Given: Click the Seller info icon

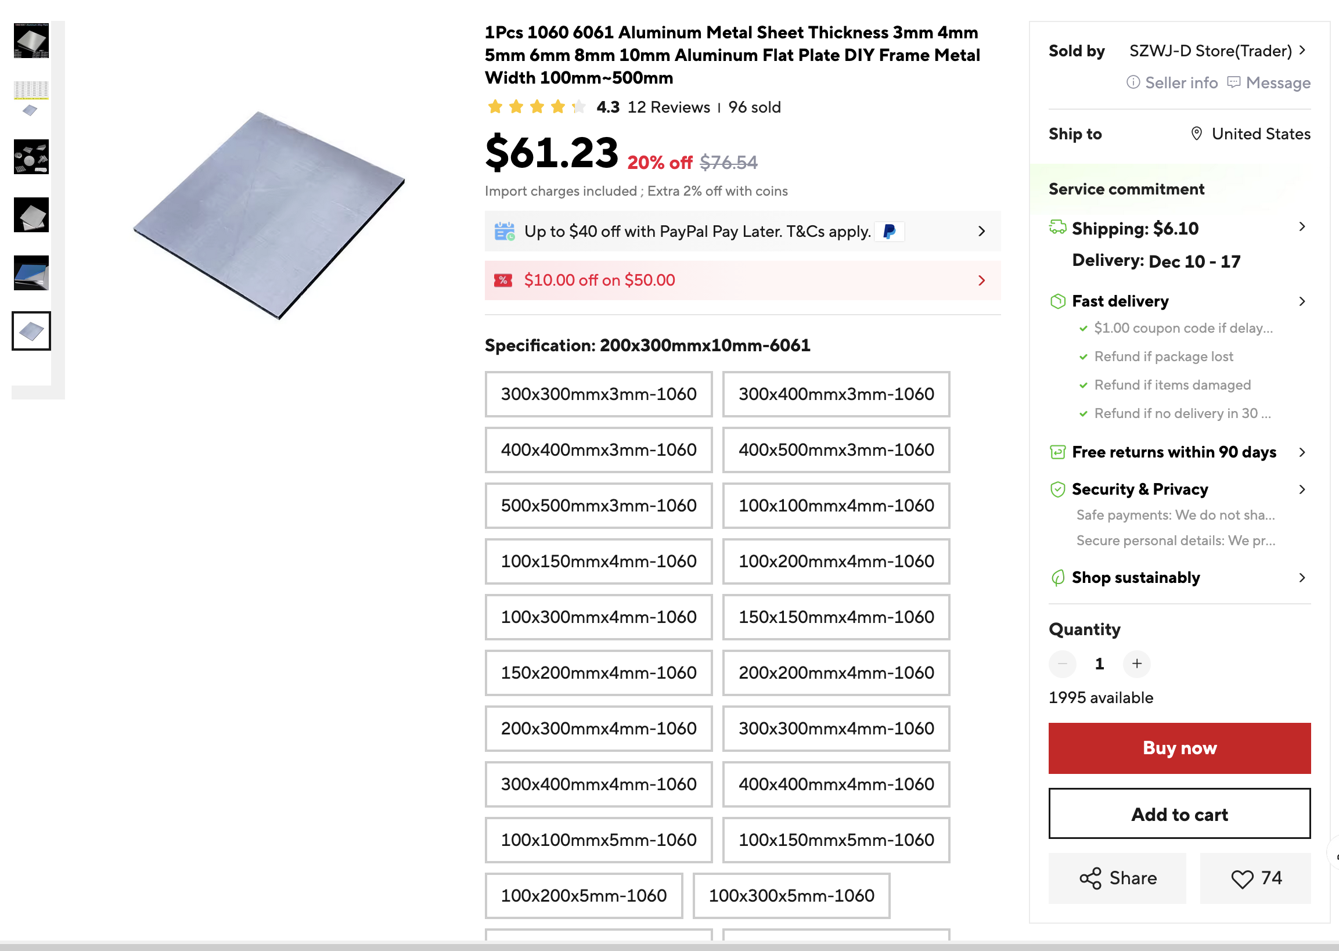Looking at the screenshot, I should (1133, 82).
